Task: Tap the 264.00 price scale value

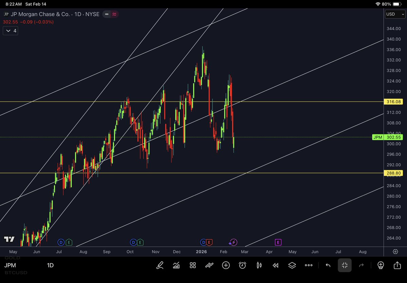Action: pos(394,238)
